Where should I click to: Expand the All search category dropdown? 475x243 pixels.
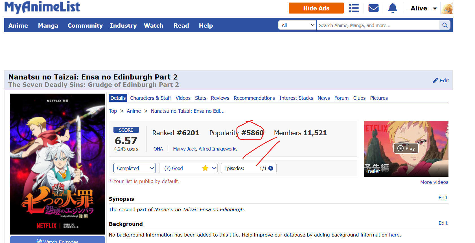click(x=297, y=25)
